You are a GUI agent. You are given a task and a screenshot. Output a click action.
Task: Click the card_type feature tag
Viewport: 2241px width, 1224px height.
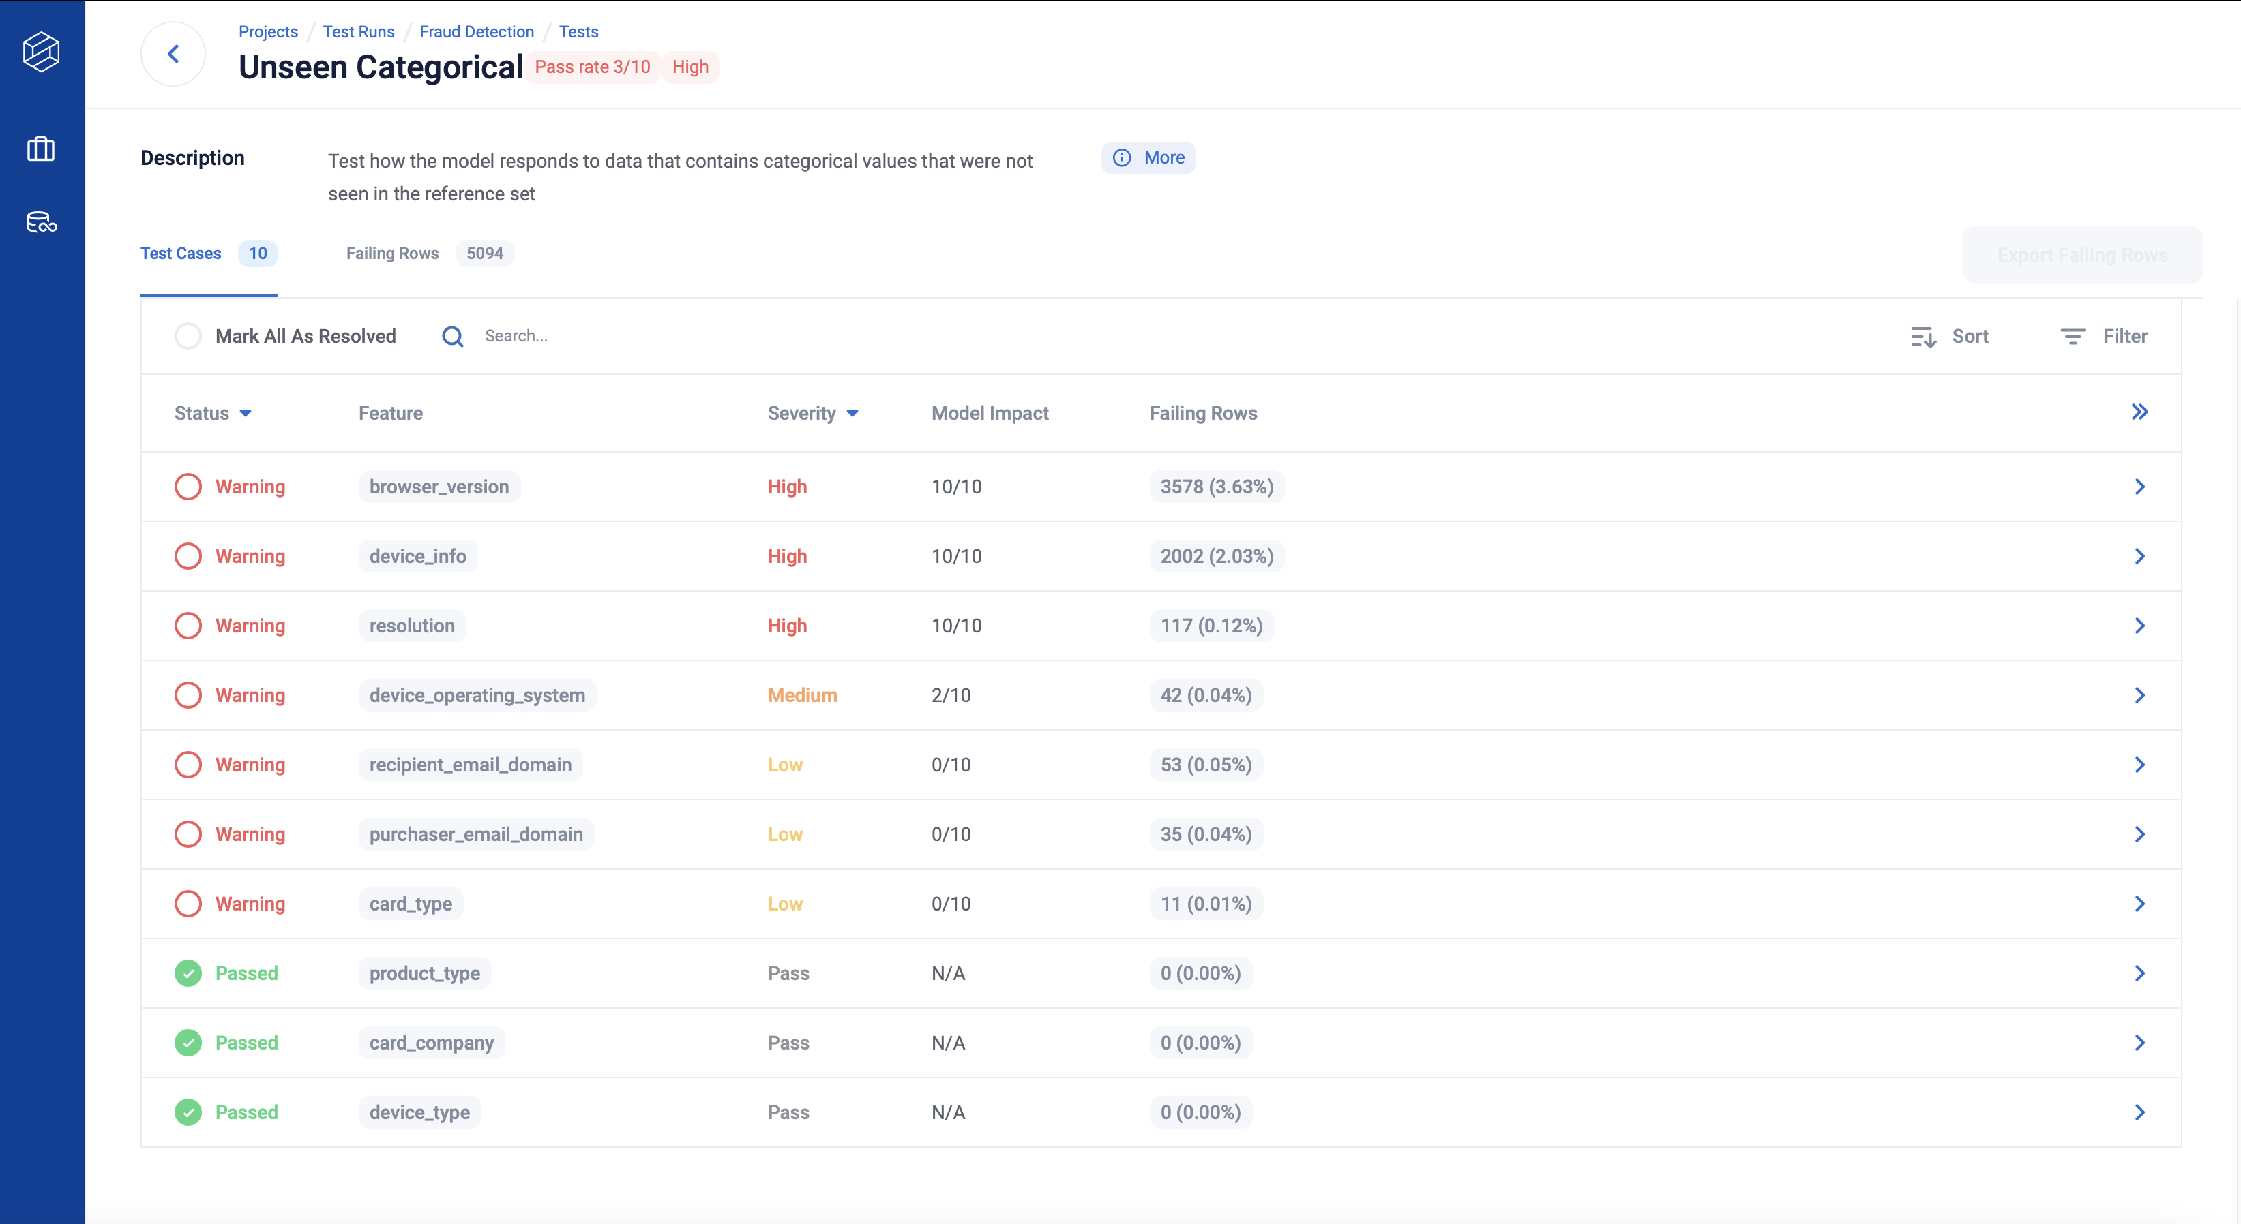[x=411, y=904]
